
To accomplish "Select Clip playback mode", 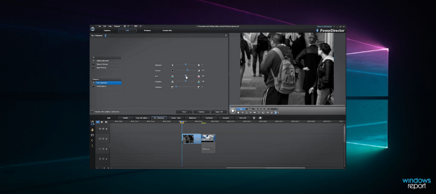I will (x=241, y=109).
